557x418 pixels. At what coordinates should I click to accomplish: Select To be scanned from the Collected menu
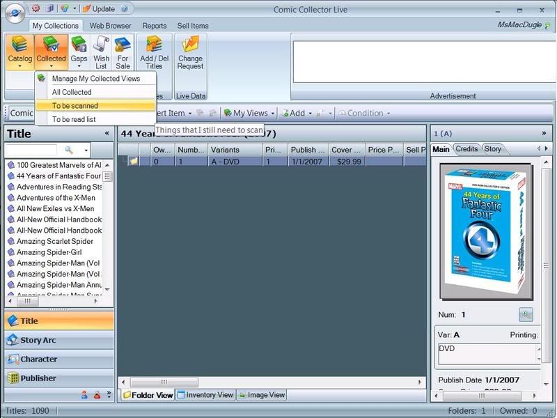(78, 104)
